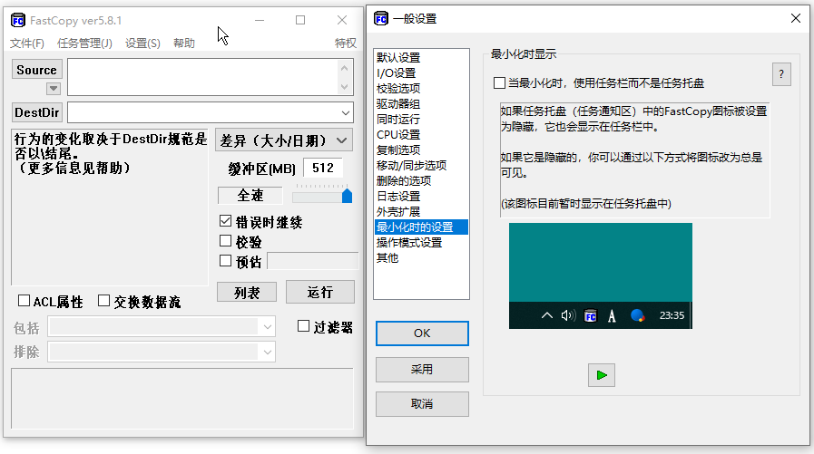The height and width of the screenshot is (454, 814).
Task: Click the Source box scroll up arrow
Action: pyautogui.click(x=344, y=68)
